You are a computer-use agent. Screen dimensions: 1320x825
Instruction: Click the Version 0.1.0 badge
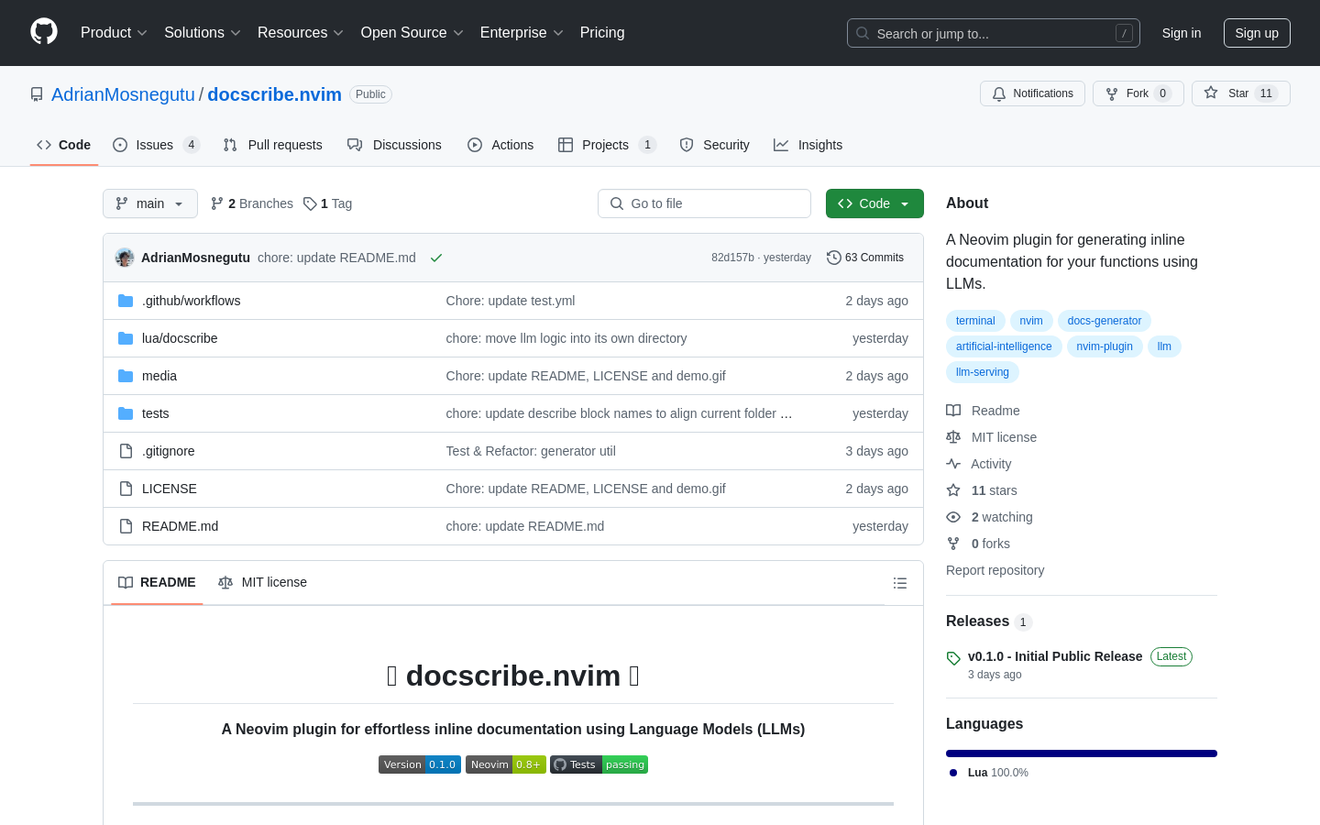(x=420, y=764)
